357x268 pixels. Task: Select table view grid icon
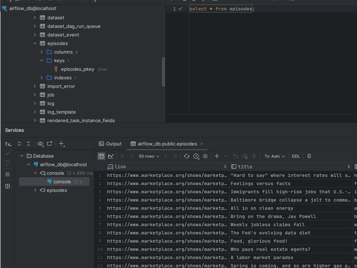[101, 156]
